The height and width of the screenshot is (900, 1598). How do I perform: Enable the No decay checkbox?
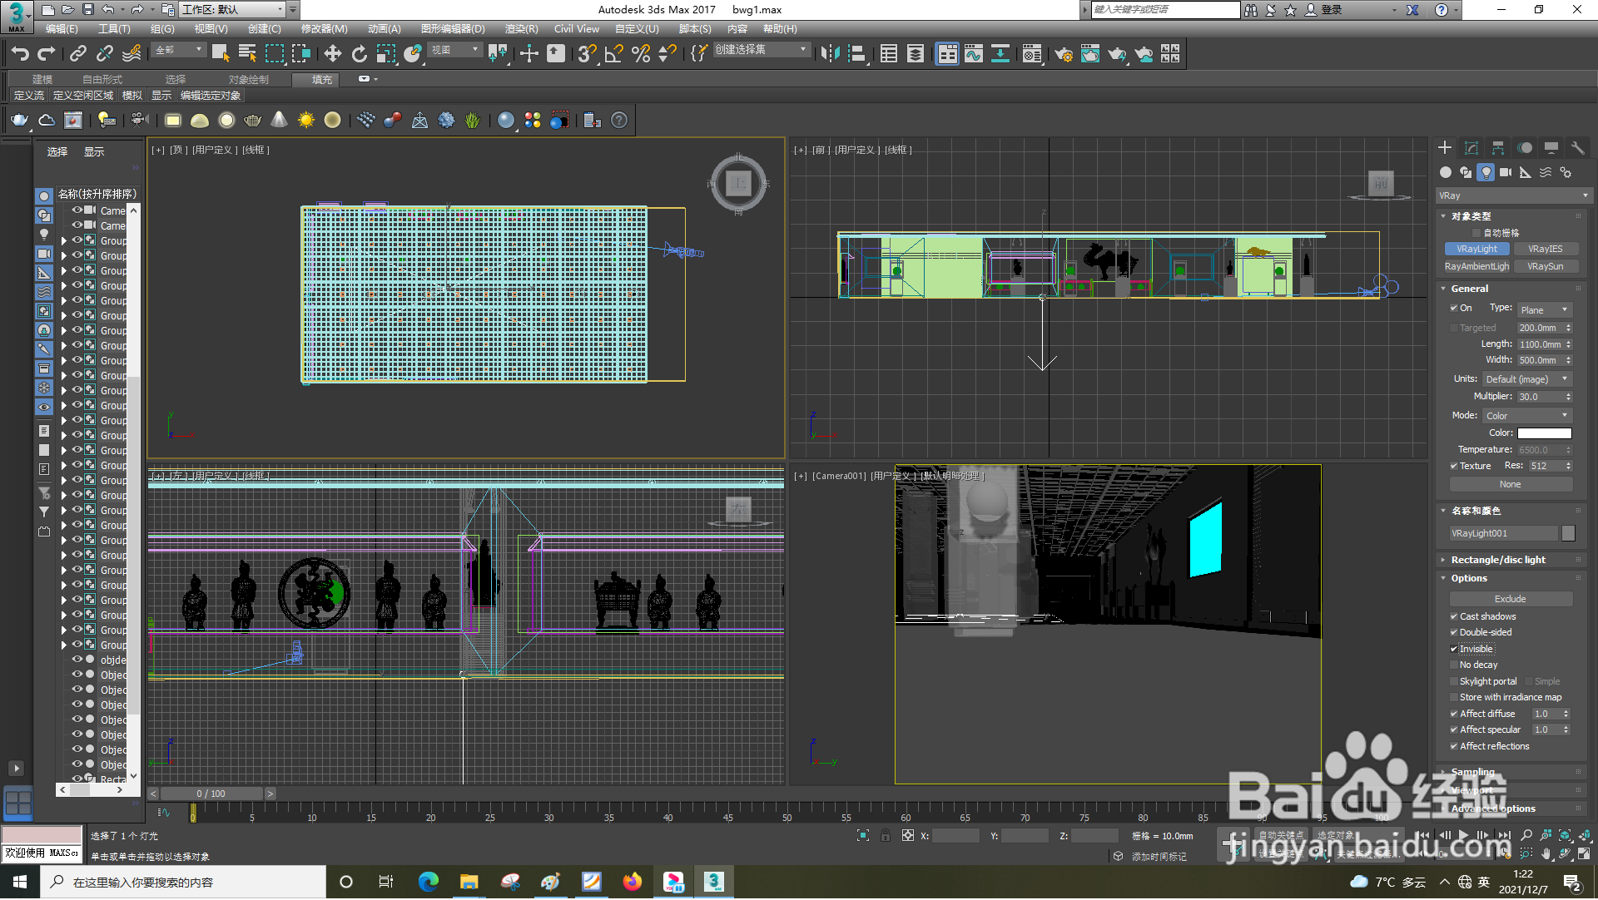tap(1454, 665)
